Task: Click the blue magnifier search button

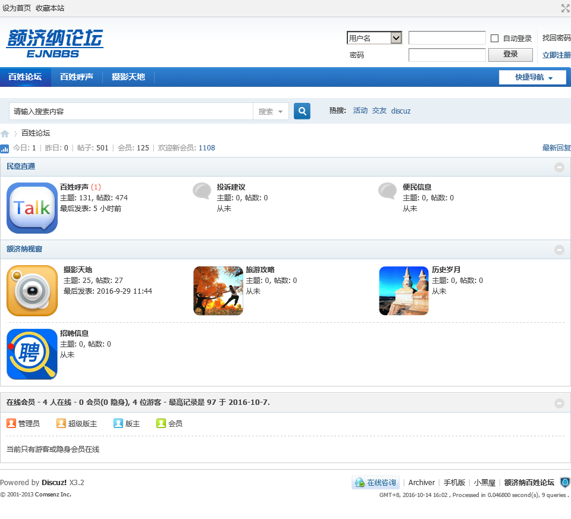Action: (302, 111)
